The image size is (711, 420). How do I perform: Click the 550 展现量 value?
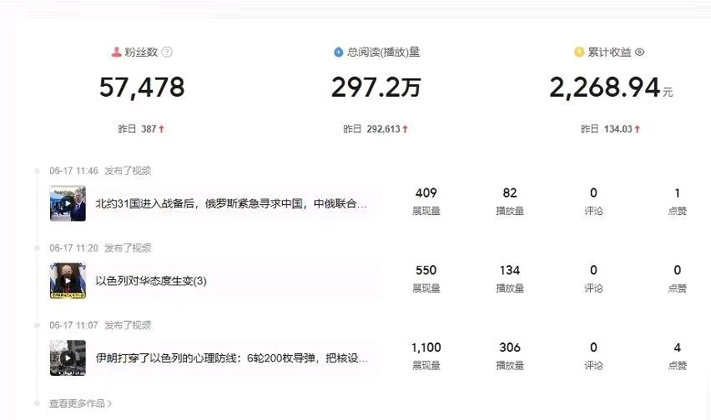point(426,270)
